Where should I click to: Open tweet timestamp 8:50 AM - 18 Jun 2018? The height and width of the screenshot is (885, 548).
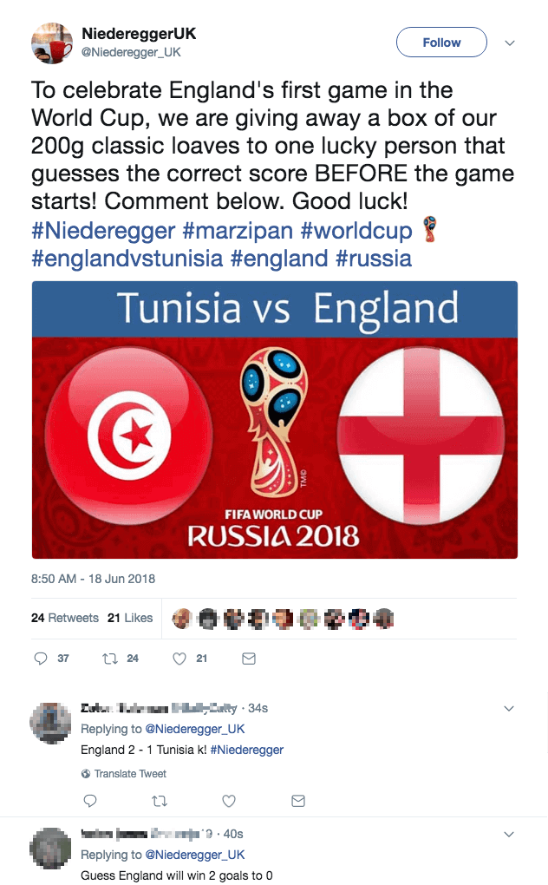[93, 578]
